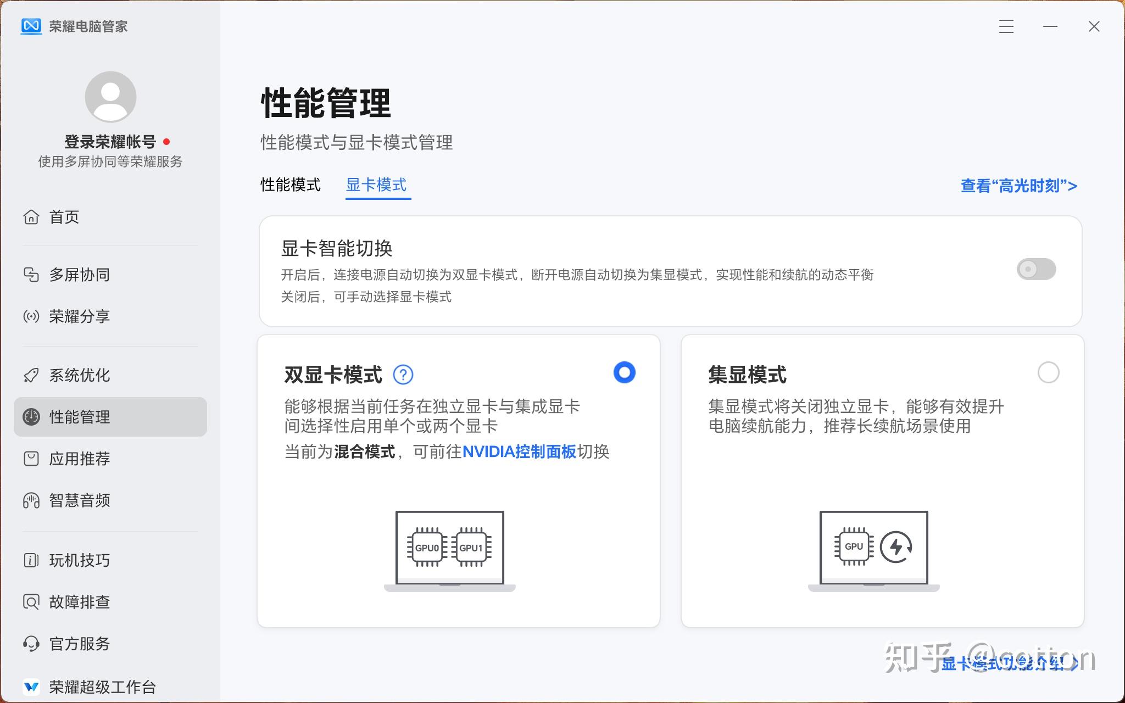Select the 双显卡模式 radio button

(x=624, y=372)
